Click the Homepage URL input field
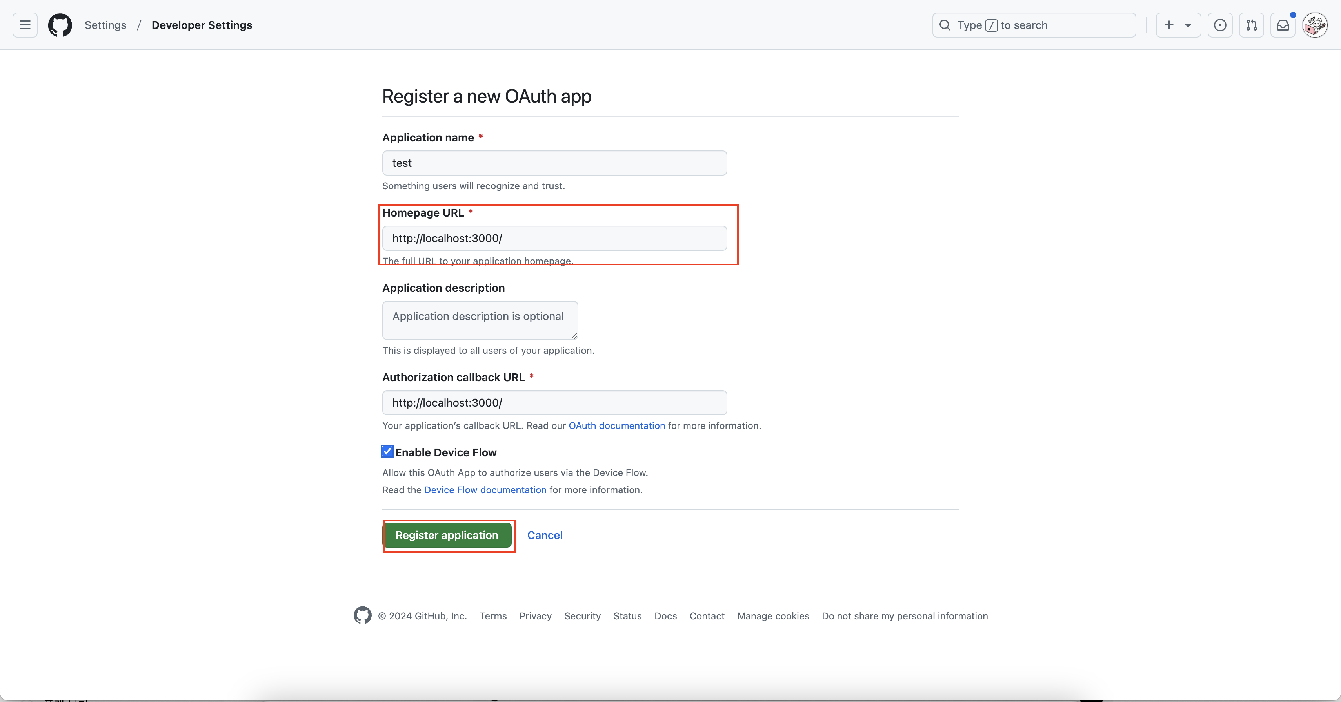 pos(554,238)
